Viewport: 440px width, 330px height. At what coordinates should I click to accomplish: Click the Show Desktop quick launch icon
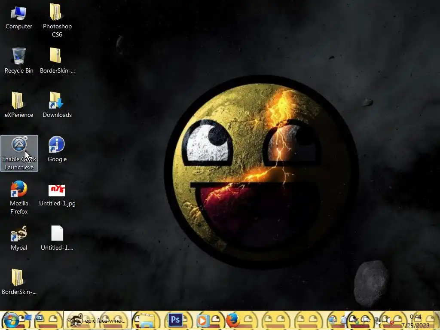pos(28,318)
